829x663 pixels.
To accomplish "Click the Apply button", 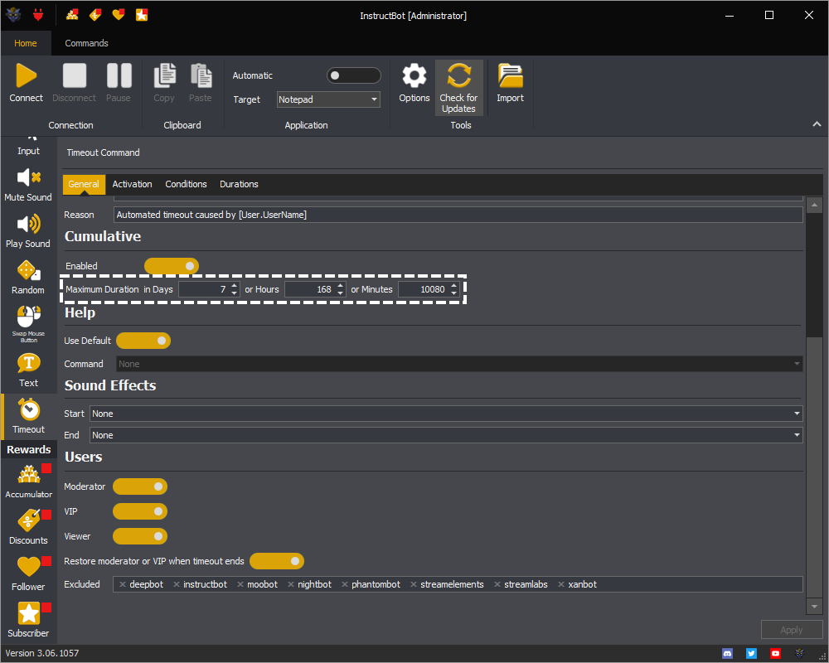I will click(792, 630).
